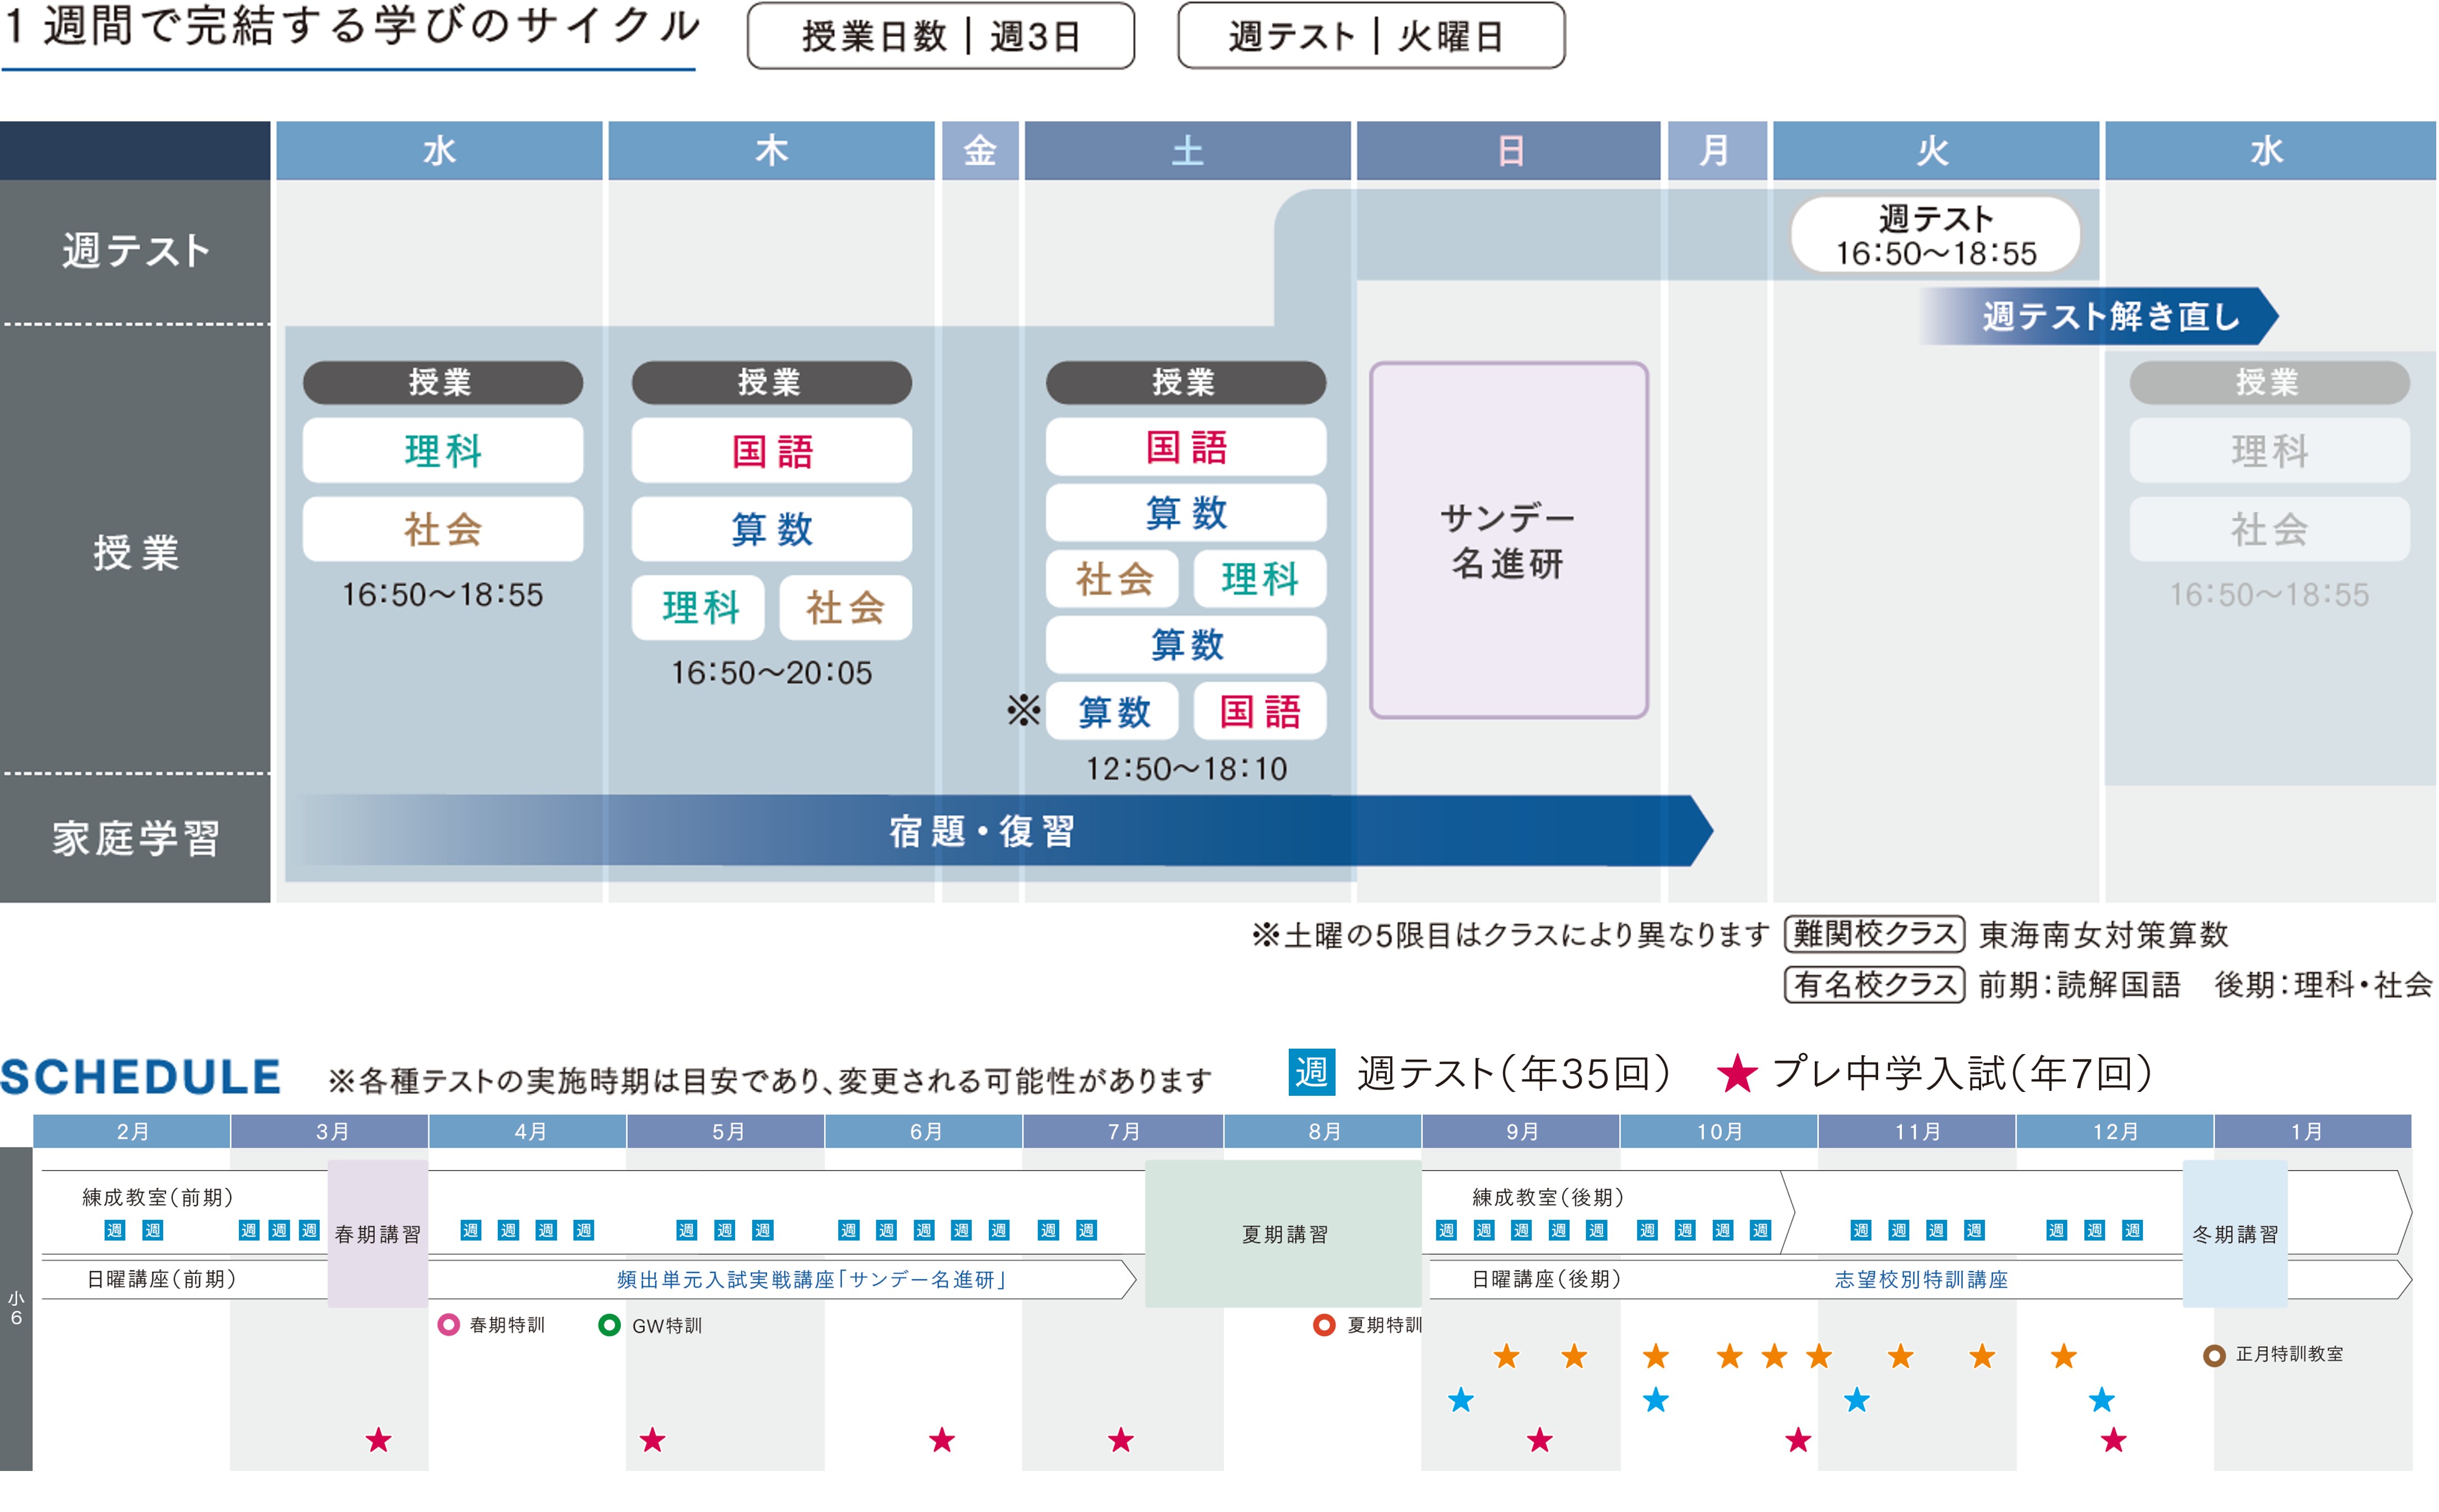The width and height of the screenshot is (2439, 1512).
Task: Select the 授業日数｜週3日 badge
Action: point(941,36)
